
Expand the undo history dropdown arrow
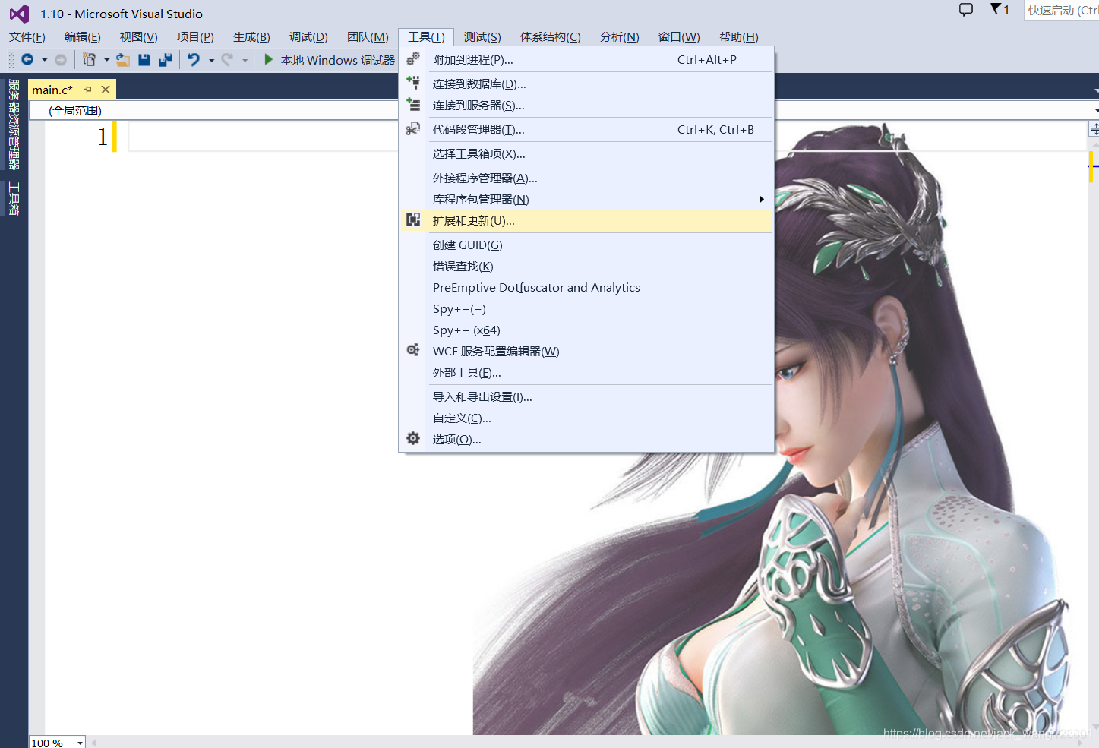[x=211, y=59]
